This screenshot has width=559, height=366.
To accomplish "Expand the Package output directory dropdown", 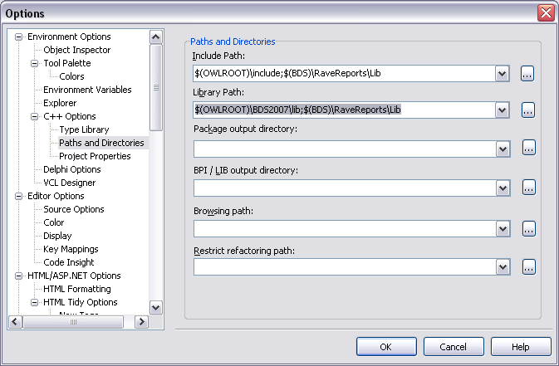I will tap(503, 149).
